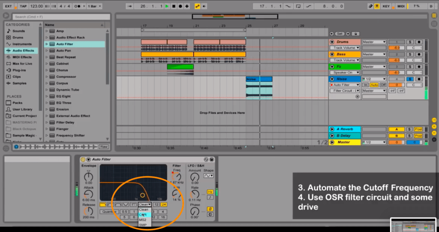Select the Max for Live category

22,64
